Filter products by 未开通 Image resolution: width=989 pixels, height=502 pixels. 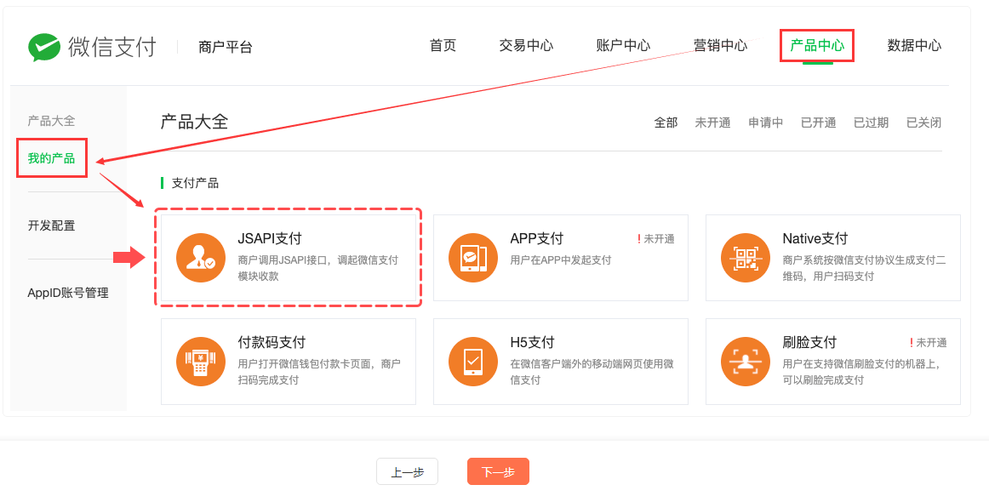712,123
